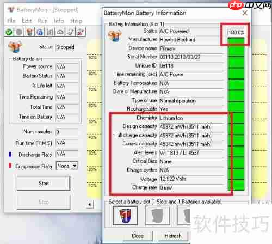Open battery information via the battery toolbar icon
Image resolution: width=272 pixels, height=244 pixels.
click(x=29, y=32)
